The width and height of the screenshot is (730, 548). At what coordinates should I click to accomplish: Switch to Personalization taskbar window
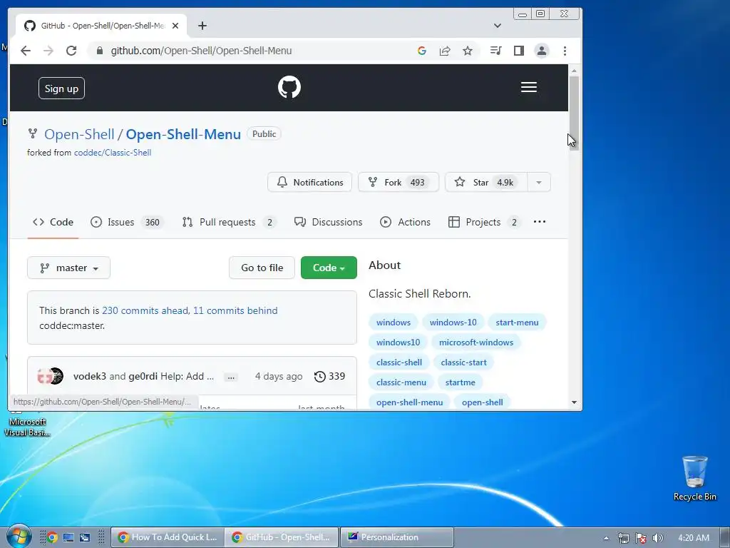(396, 537)
